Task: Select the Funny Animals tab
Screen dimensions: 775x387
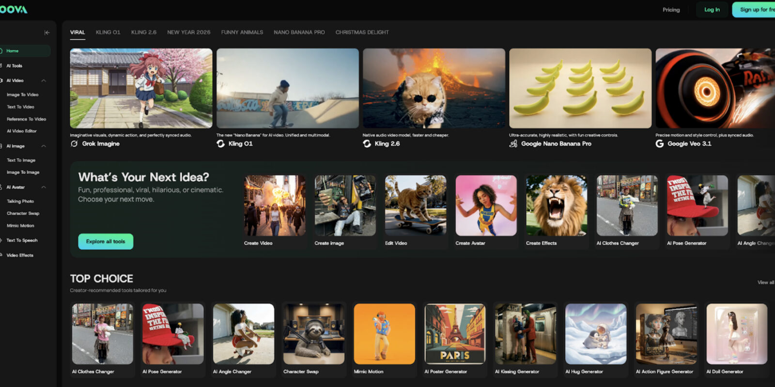Action: [x=242, y=32]
